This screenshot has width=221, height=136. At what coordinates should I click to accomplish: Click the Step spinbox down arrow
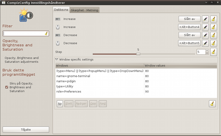[x=207, y=53]
